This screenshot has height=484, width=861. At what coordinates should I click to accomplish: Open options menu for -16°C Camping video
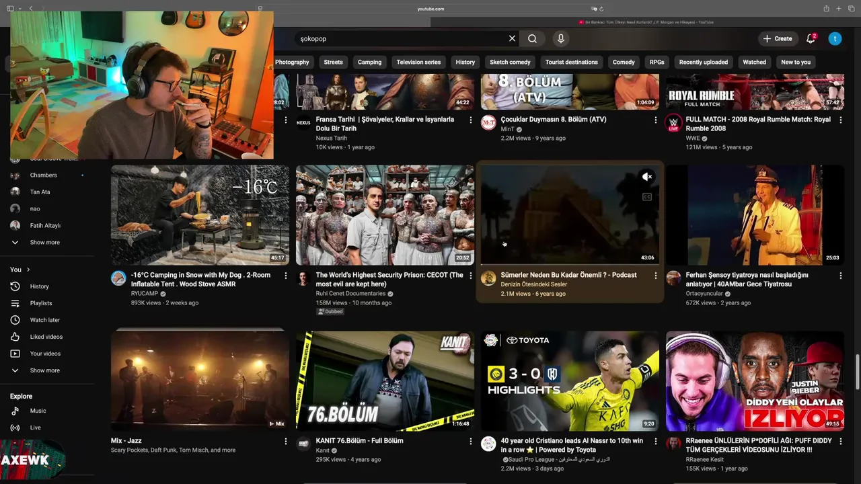[286, 276]
